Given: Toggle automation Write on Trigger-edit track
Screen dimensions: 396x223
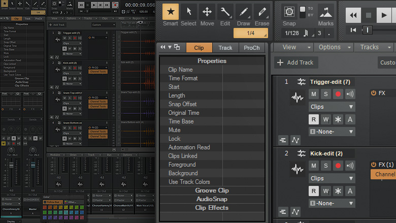Looking at the screenshot, I should (326, 119).
